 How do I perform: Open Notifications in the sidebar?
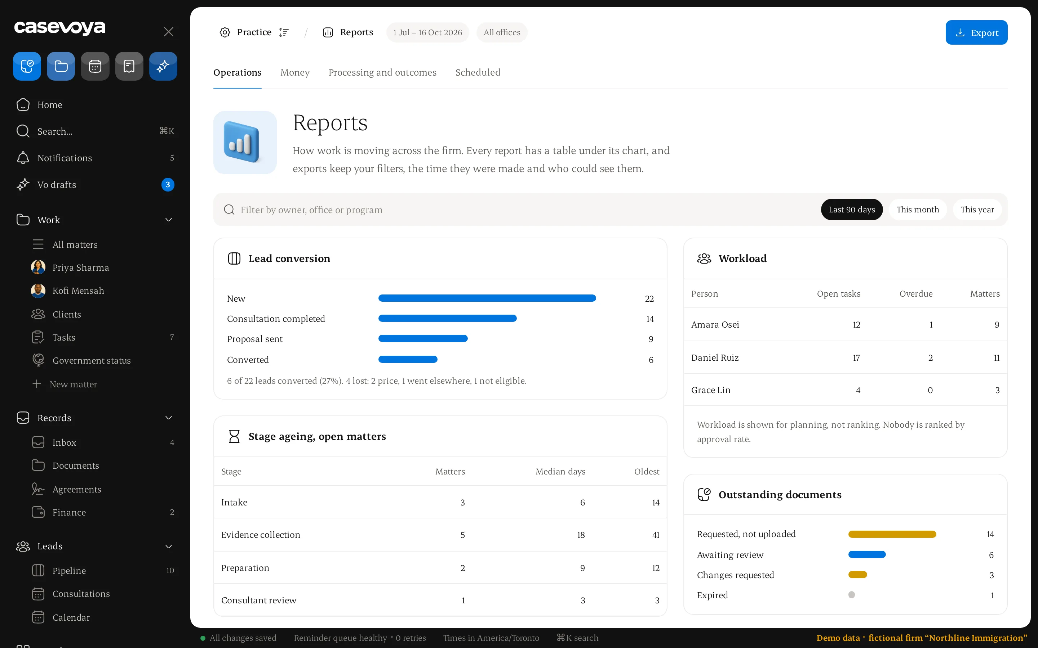(x=95, y=158)
